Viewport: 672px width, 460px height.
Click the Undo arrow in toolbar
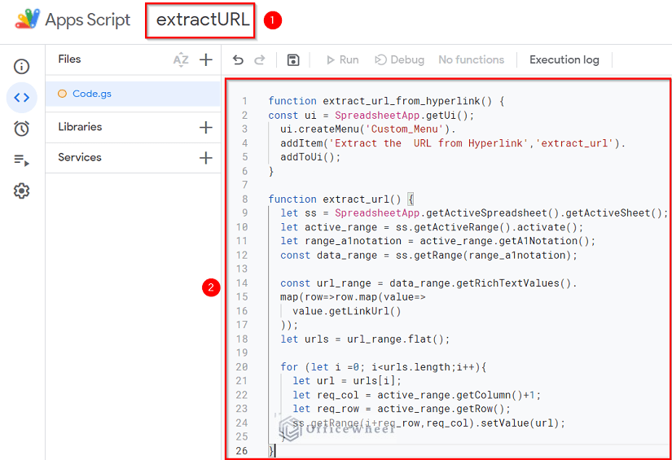coord(238,59)
